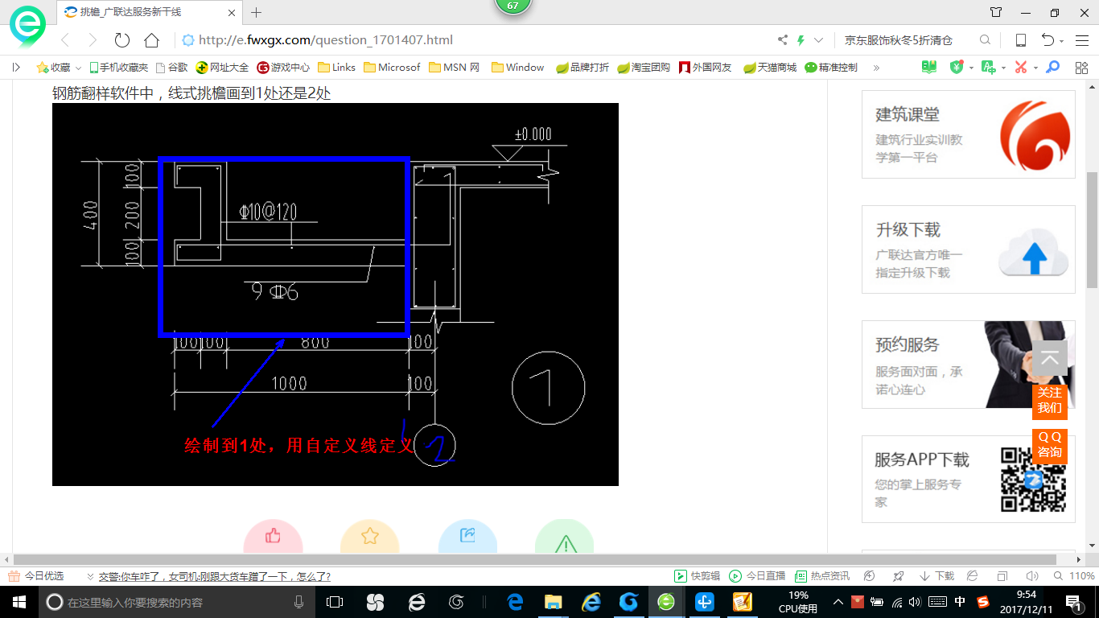This screenshot has height=618, width=1099.
Task: Select the 挑檐_广联达服务新干线 tab
Action: [x=150, y=12]
